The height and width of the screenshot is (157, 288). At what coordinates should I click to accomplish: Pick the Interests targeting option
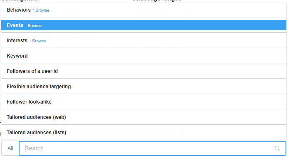pyautogui.click(x=144, y=41)
